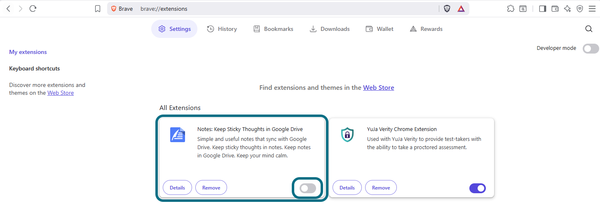This screenshot has height=220, width=600.
Task: Click 'Notes: Keep Sticky Thoughts in Google Drive' title
Action: tap(250, 129)
